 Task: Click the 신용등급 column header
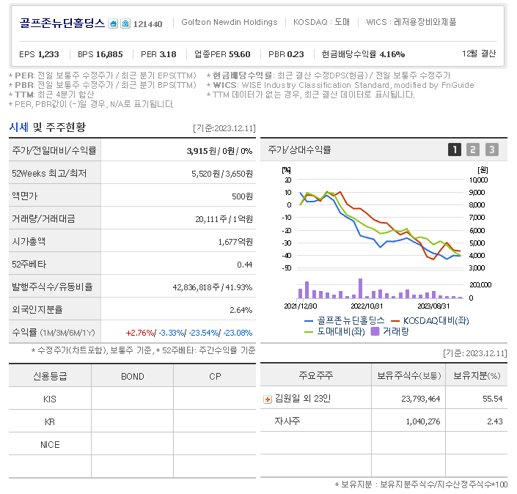[x=50, y=376]
